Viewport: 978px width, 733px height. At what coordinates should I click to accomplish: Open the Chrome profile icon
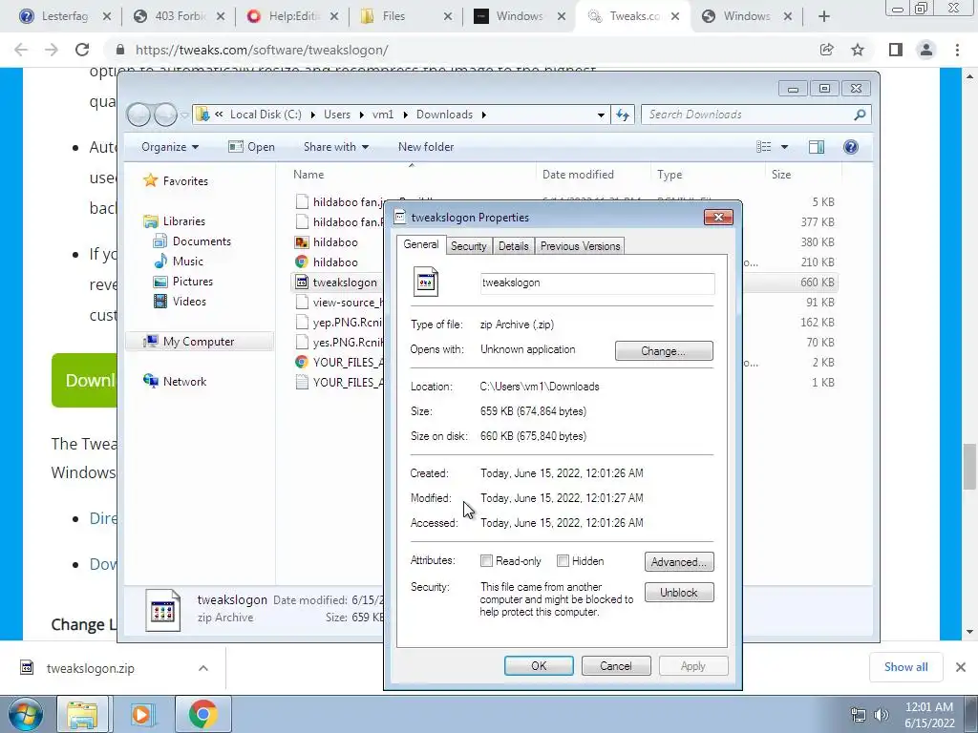click(x=926, y=50)
